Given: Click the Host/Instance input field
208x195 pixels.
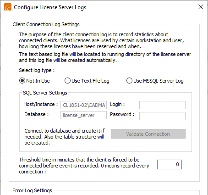Looking at the screenshot, I should [x=83, y=105].
